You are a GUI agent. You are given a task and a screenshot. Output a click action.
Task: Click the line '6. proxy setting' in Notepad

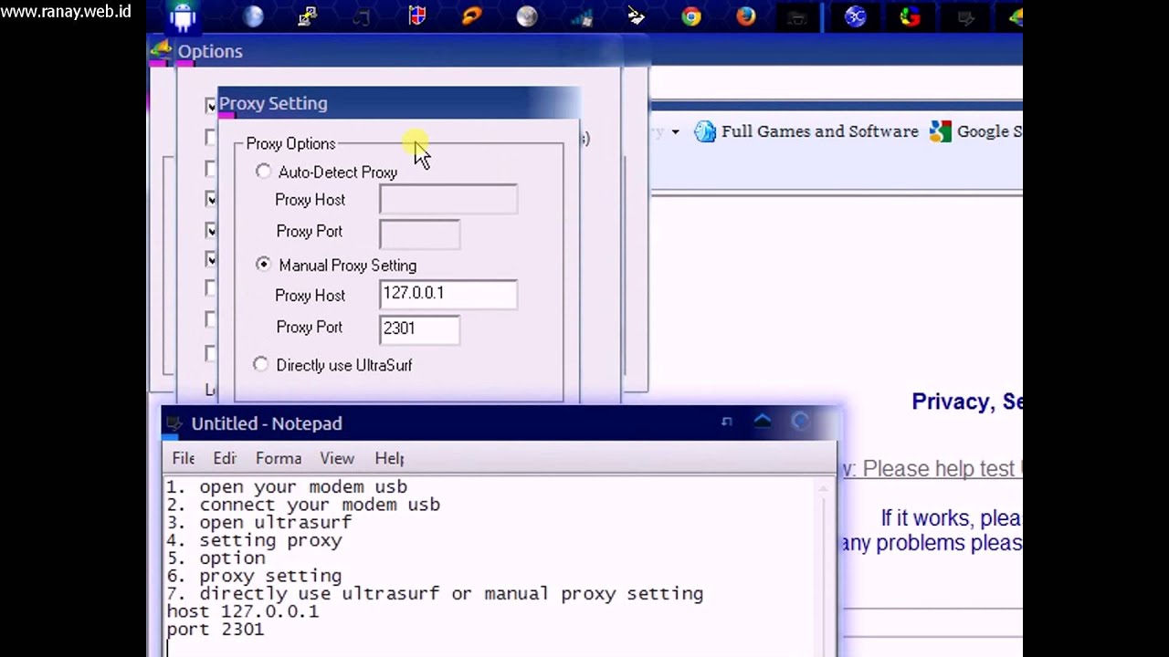click(x=254, y=576)
